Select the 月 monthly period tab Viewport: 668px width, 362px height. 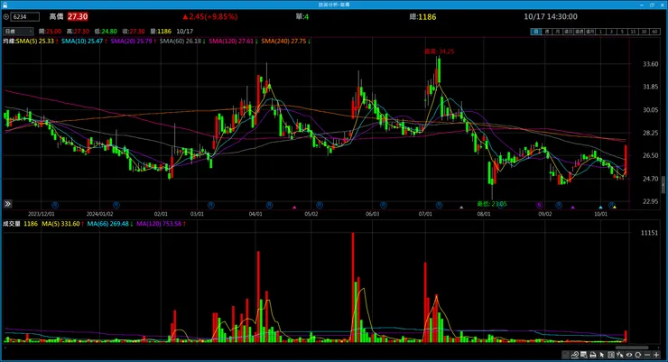click(x=558, y=32)
